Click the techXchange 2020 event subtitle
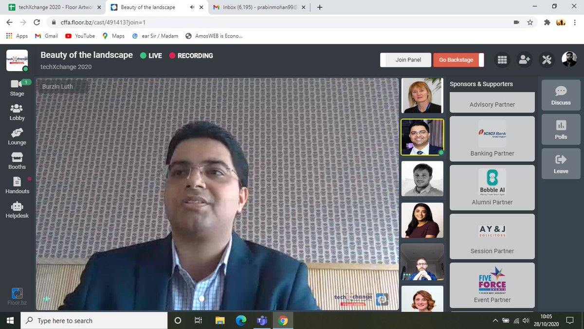584x329 pixels. click(66, 67)
